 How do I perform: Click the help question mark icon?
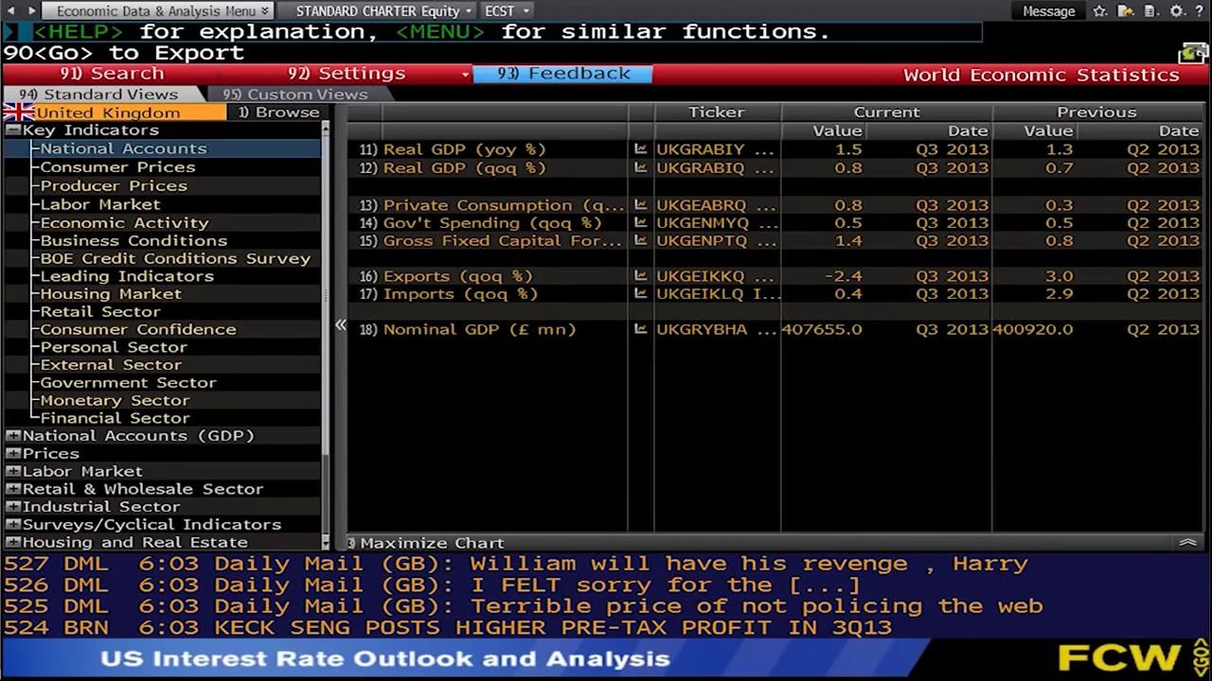coord(1200,11)
